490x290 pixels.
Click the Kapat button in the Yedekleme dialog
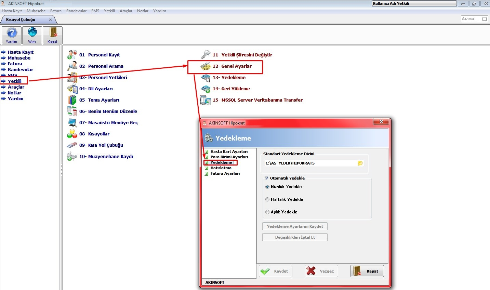click(x=367, y=271)
